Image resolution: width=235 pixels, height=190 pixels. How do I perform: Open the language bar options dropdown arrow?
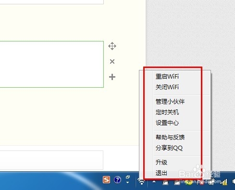(128, 182)
